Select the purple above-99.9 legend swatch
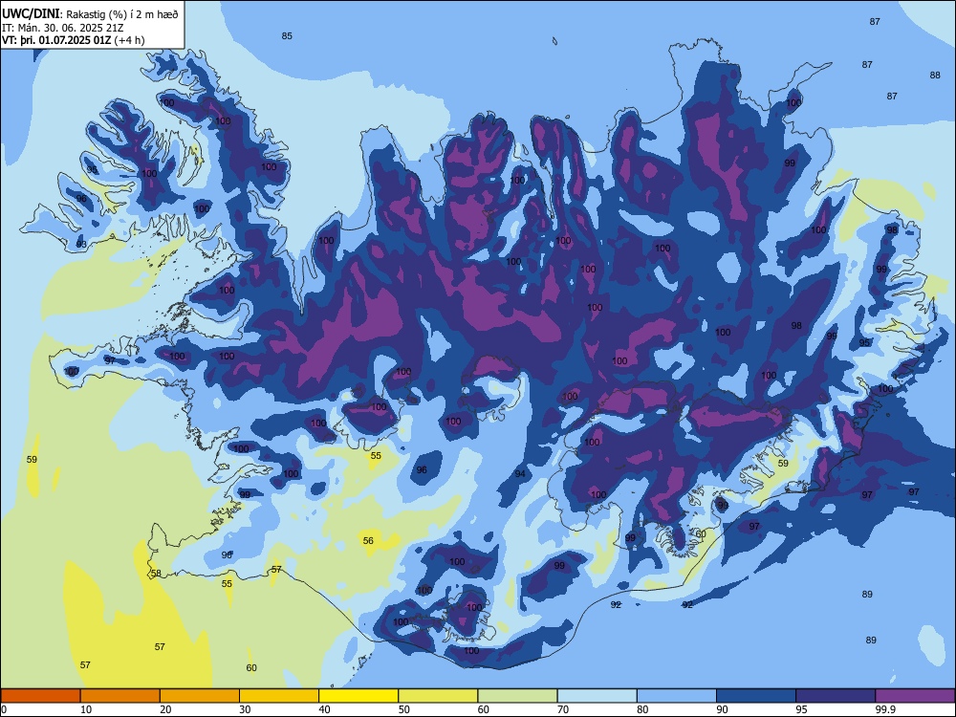This screenshot has width=956, height=717. click(x=915, y=696)
